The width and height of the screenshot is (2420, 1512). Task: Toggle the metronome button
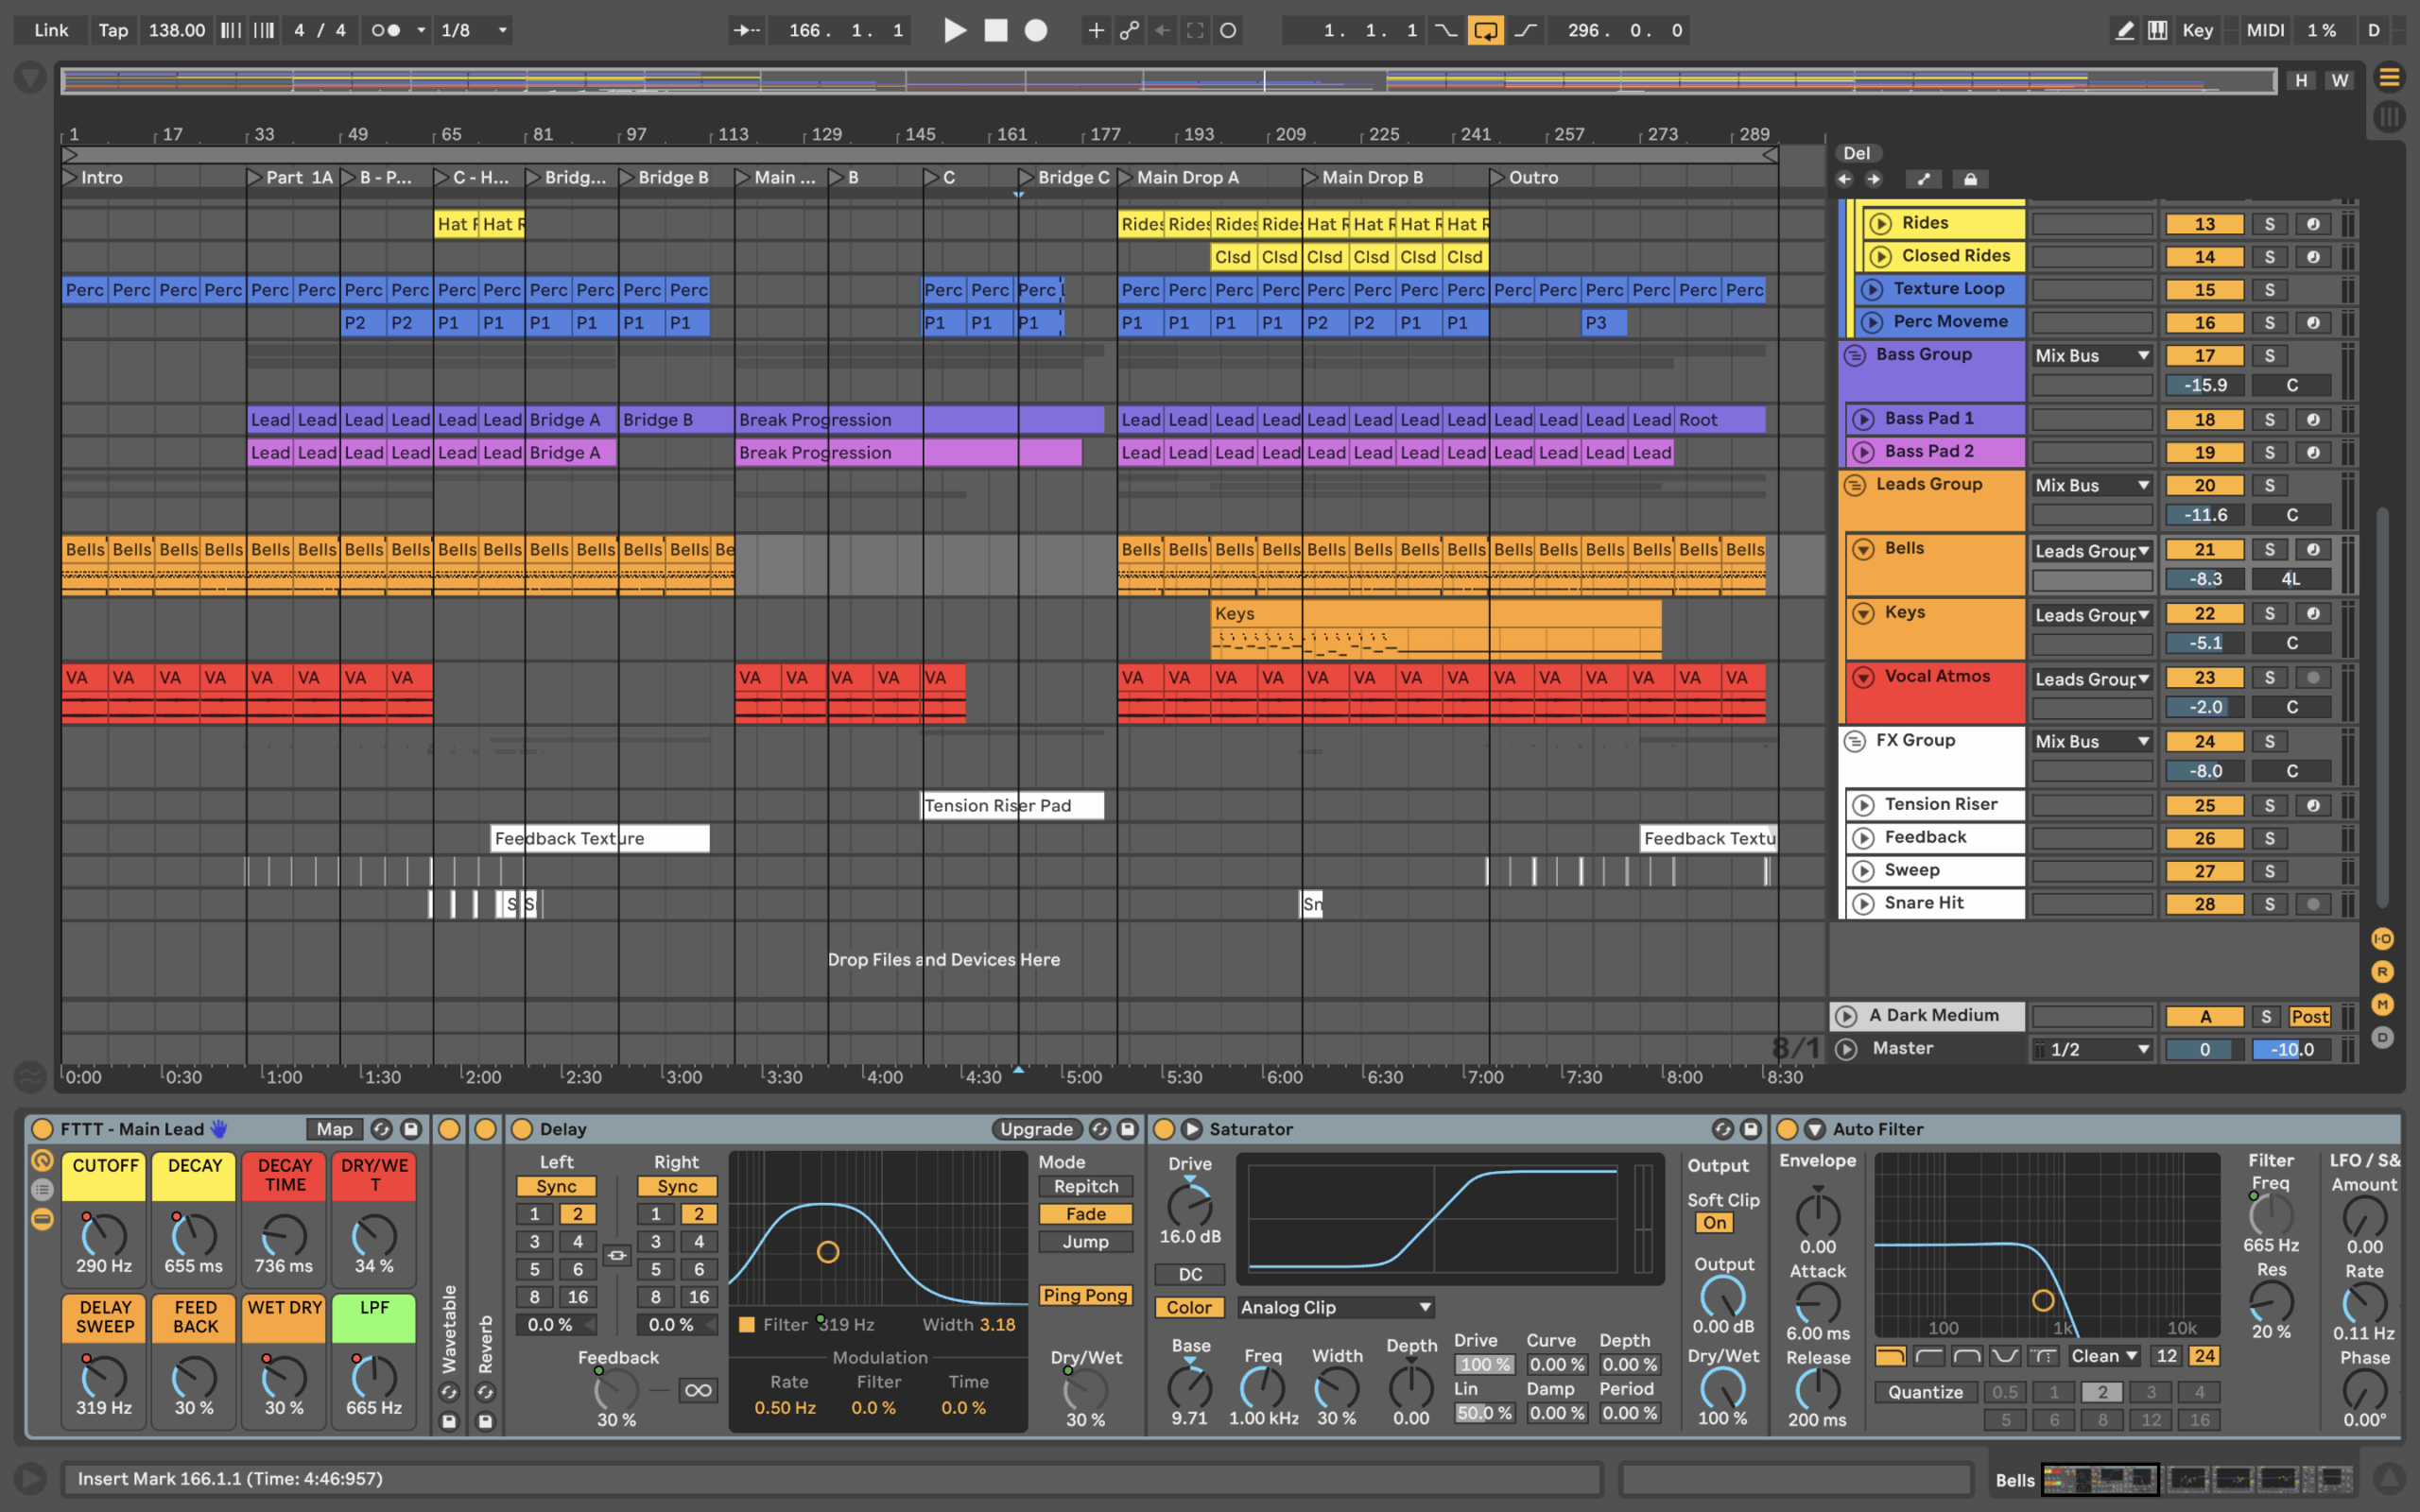coord(386,30)
